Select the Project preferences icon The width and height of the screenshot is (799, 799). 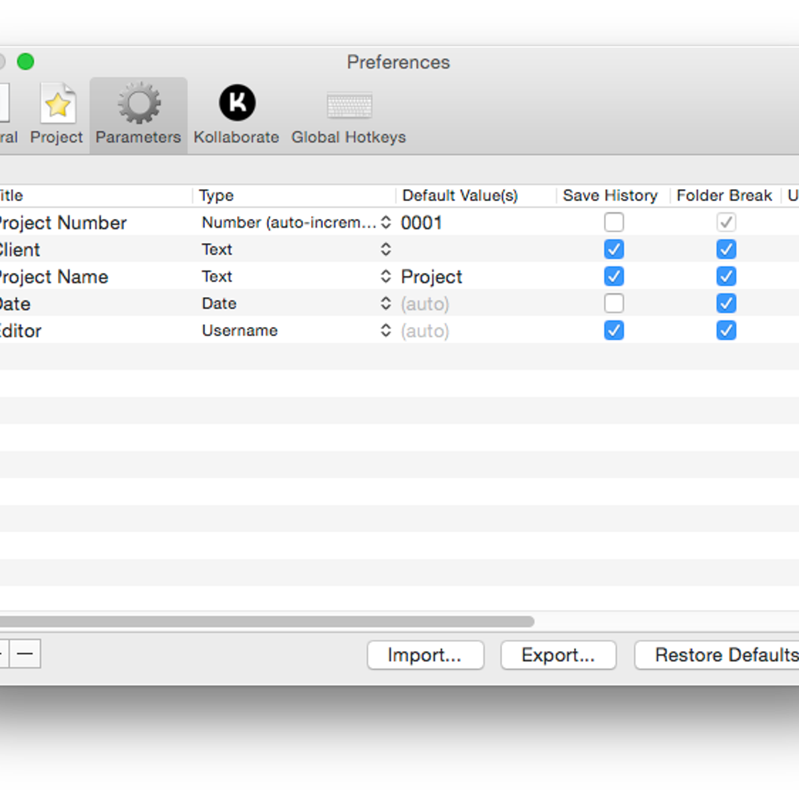point(56,113)
